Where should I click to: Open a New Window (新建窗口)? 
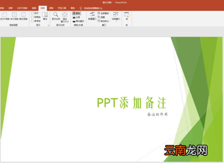92,16
